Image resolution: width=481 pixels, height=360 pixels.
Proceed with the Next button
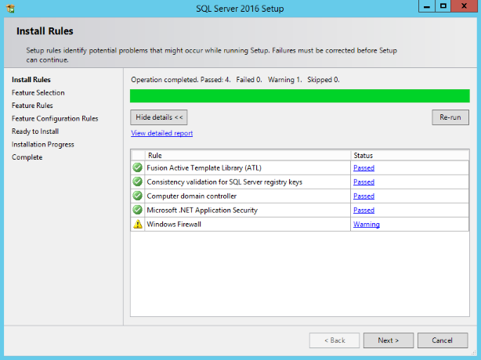click(x=389, y=340)
